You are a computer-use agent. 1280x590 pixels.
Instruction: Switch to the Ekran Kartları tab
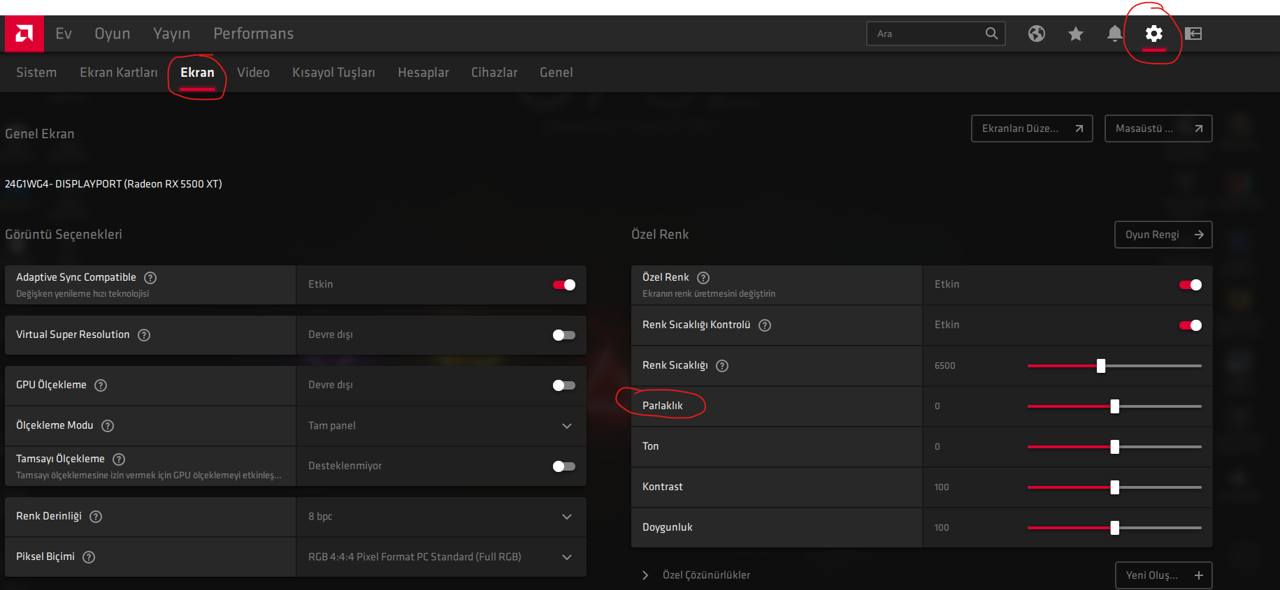[118, 73]
